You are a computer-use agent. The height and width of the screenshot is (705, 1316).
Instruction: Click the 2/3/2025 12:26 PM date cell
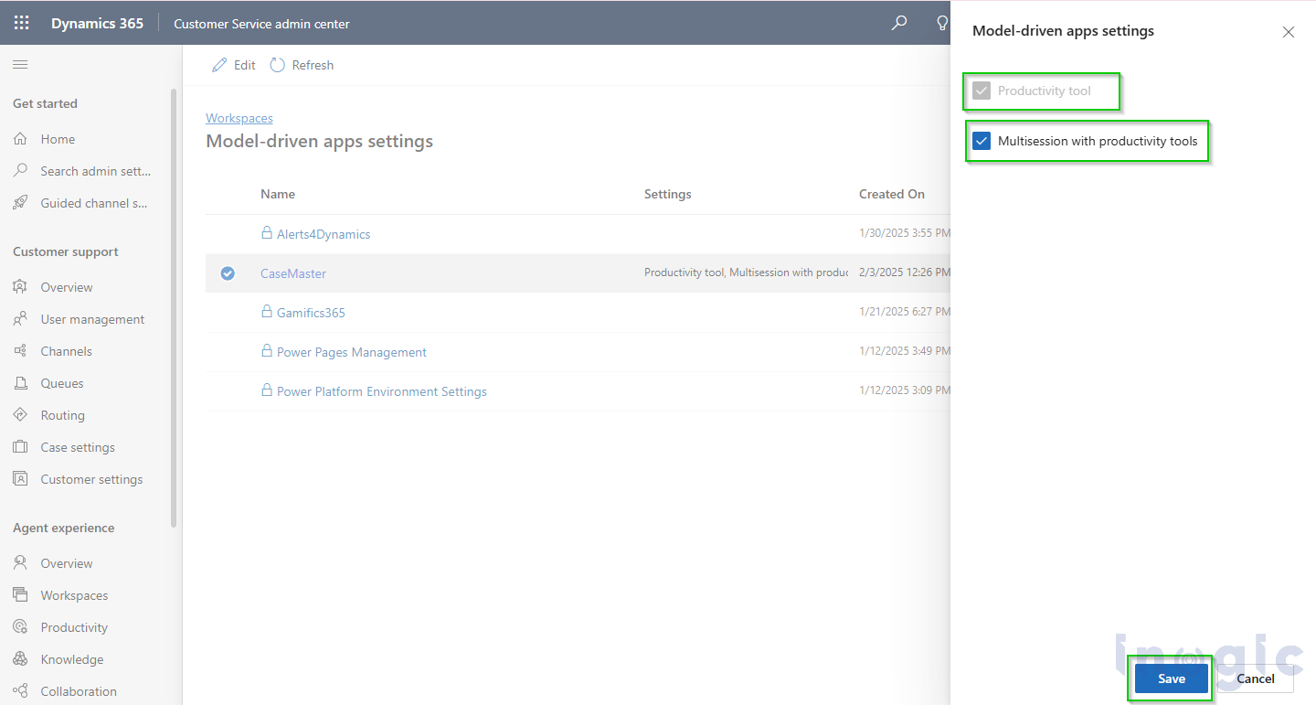point(905,272)
